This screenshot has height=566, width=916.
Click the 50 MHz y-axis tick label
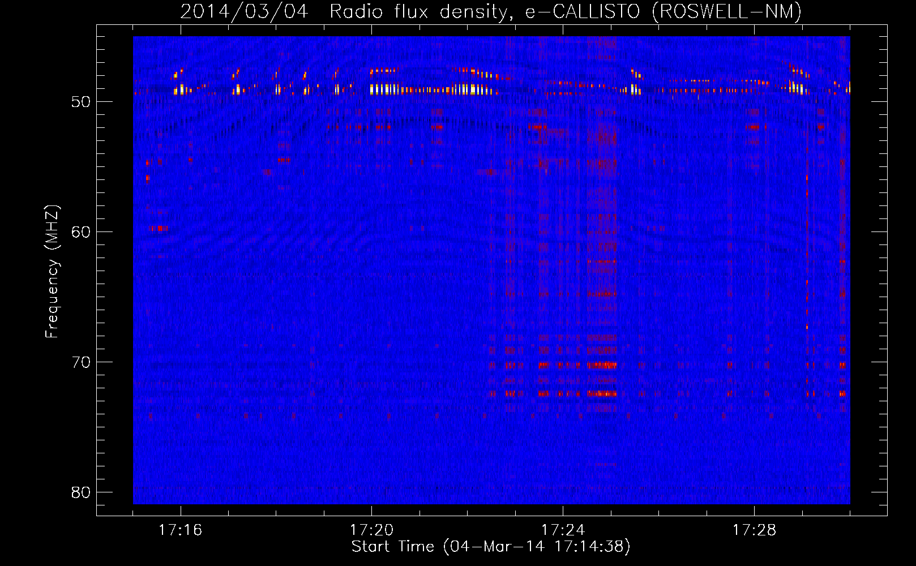[x=81, y=102]
